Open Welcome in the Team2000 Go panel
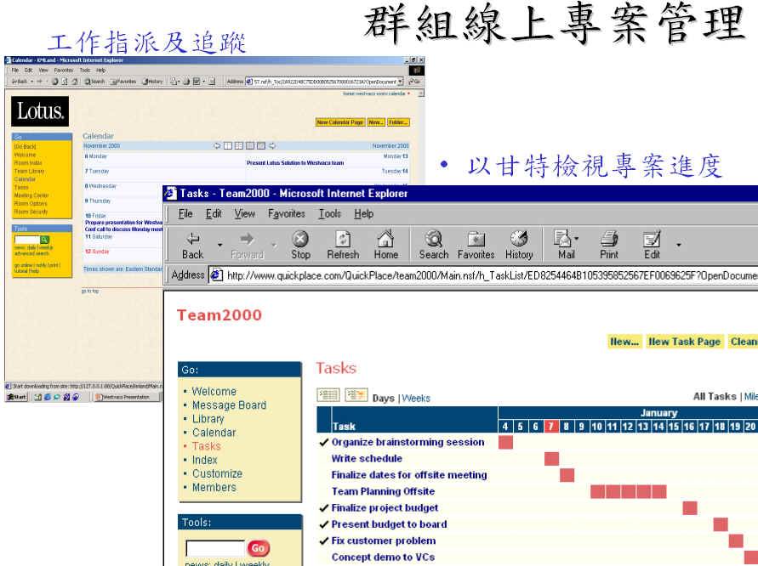Screen dimensions: 758x566 click(214, 391)
